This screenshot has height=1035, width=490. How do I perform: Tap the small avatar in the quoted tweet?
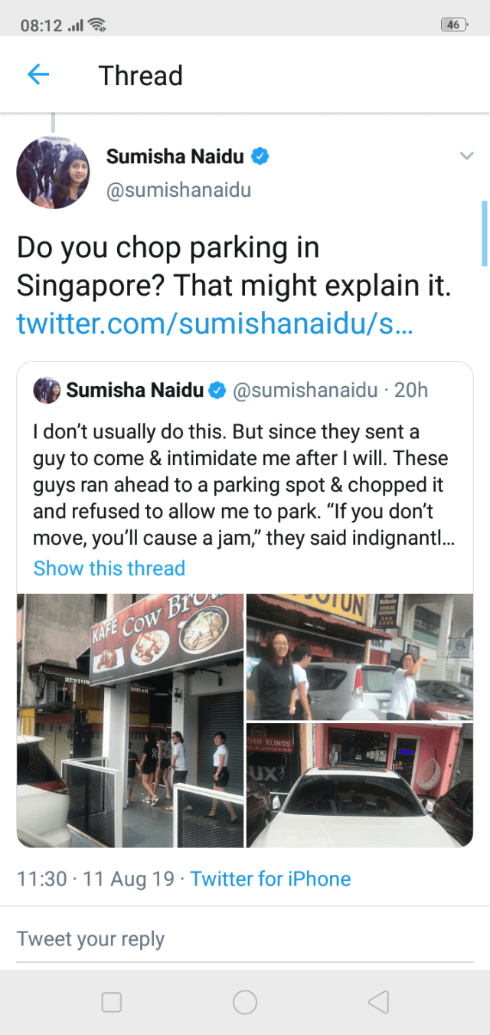[x=47, y=391]
